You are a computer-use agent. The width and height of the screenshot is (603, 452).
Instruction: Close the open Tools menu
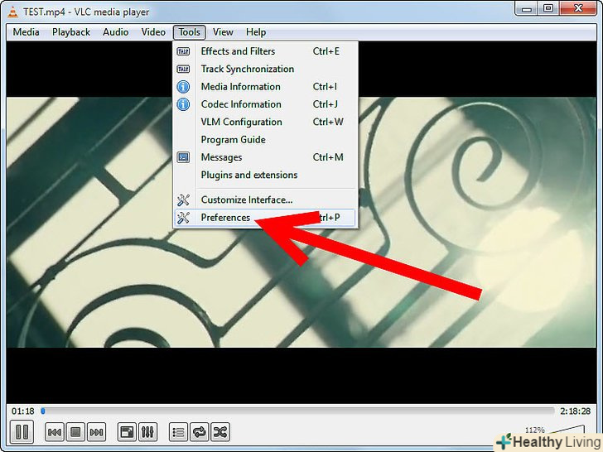tap(189, 32)
